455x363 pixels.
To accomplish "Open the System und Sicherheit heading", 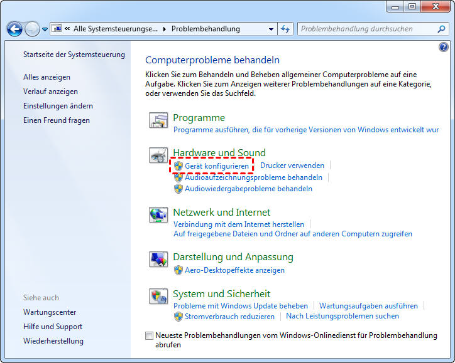I will (x=221, y=294).
